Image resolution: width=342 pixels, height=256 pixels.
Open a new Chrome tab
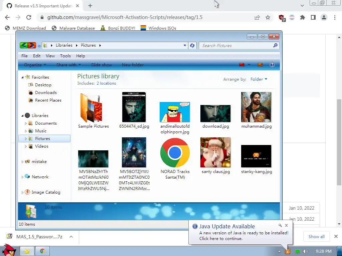[90, 6]
